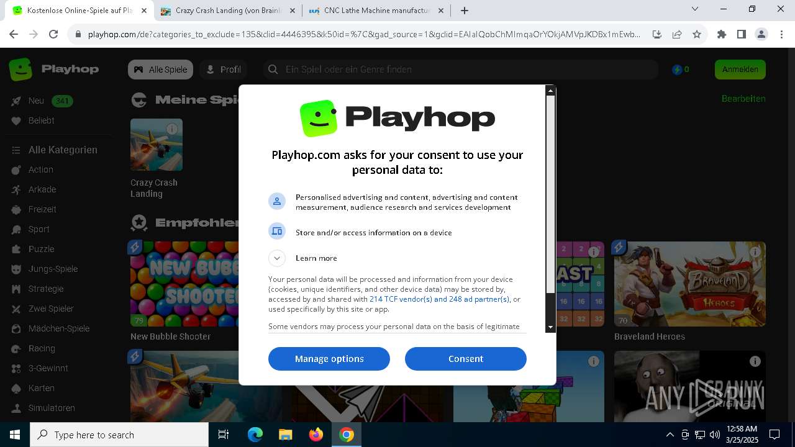Click Manage options in consent dialog
This screenshot has height=447, width=795.
[329, 359]
